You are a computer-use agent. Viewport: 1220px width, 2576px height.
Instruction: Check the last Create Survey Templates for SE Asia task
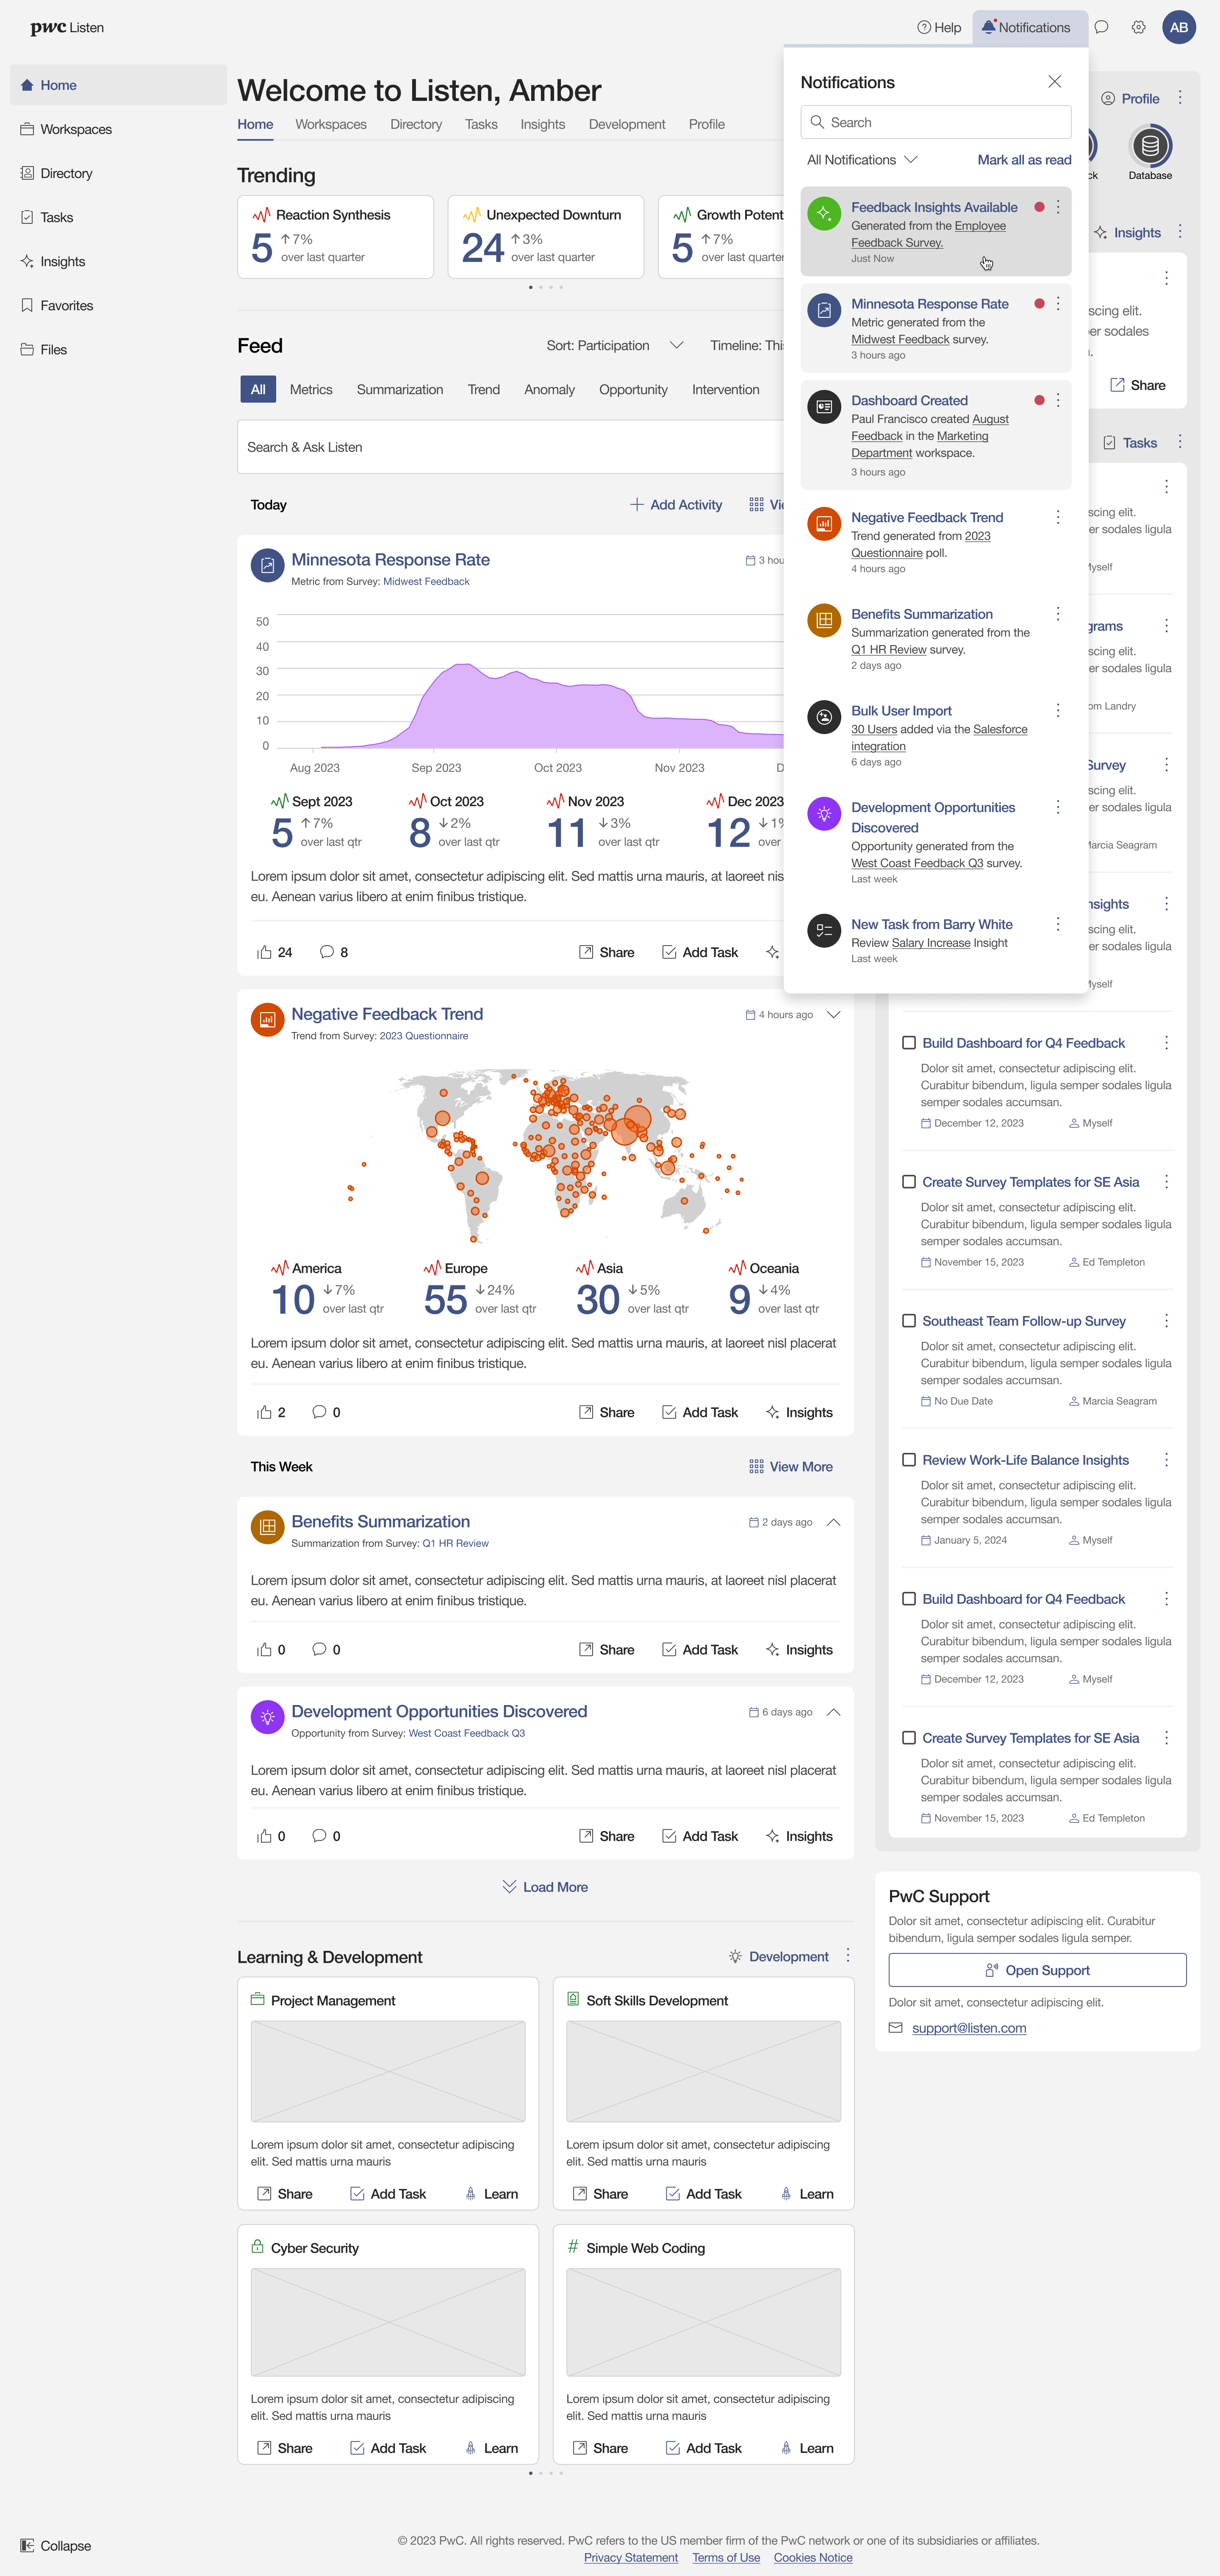tap(909, 1738)
